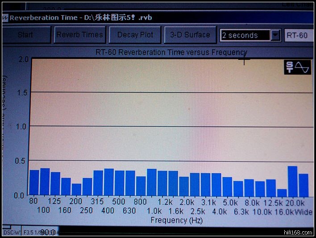Click the RT-60 Reverberation Time versus Frequency title
The height and width of the screenshot is (238, 316).
pyautogui.click(x=171, y=52)
